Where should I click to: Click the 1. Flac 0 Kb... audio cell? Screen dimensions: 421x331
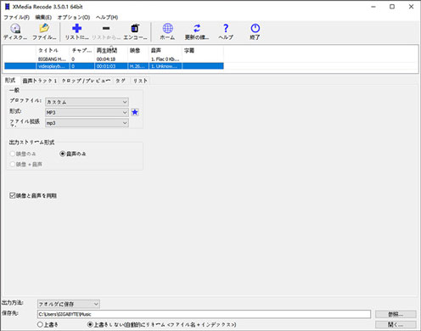click(x=166, y=59)
